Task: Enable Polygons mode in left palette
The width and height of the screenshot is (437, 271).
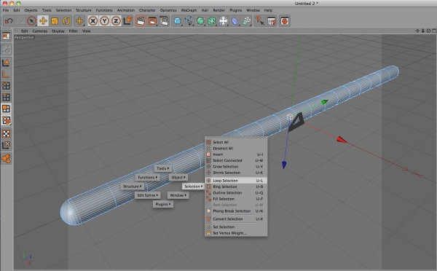Action: pos(6,109)
